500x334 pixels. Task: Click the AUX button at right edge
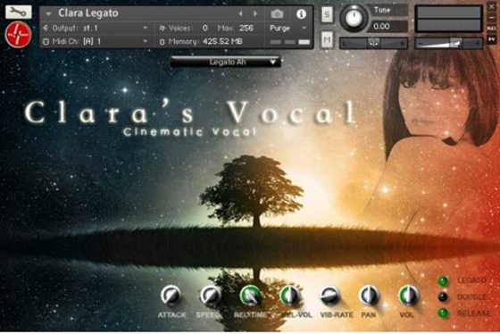point(491,29)
